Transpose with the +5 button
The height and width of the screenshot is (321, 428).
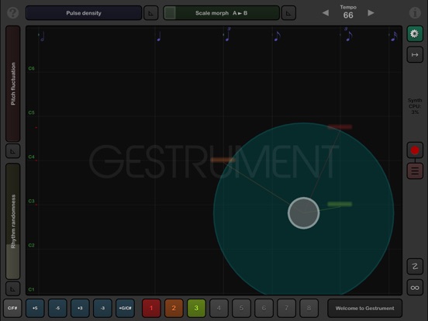pyautogui.click(x=35, y=308)
